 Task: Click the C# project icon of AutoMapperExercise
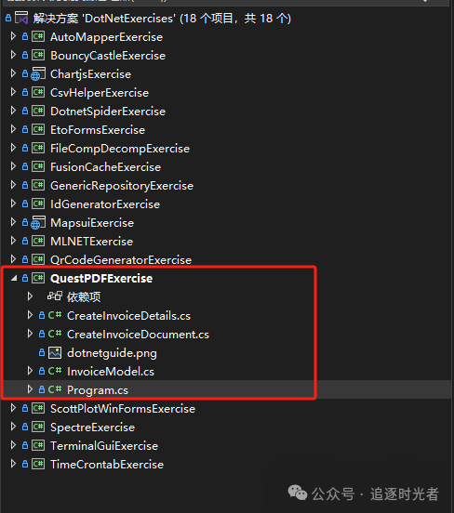[x=38, y=36]
